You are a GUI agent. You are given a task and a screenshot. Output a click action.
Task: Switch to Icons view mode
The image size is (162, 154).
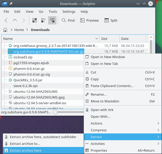click(34, 20)
